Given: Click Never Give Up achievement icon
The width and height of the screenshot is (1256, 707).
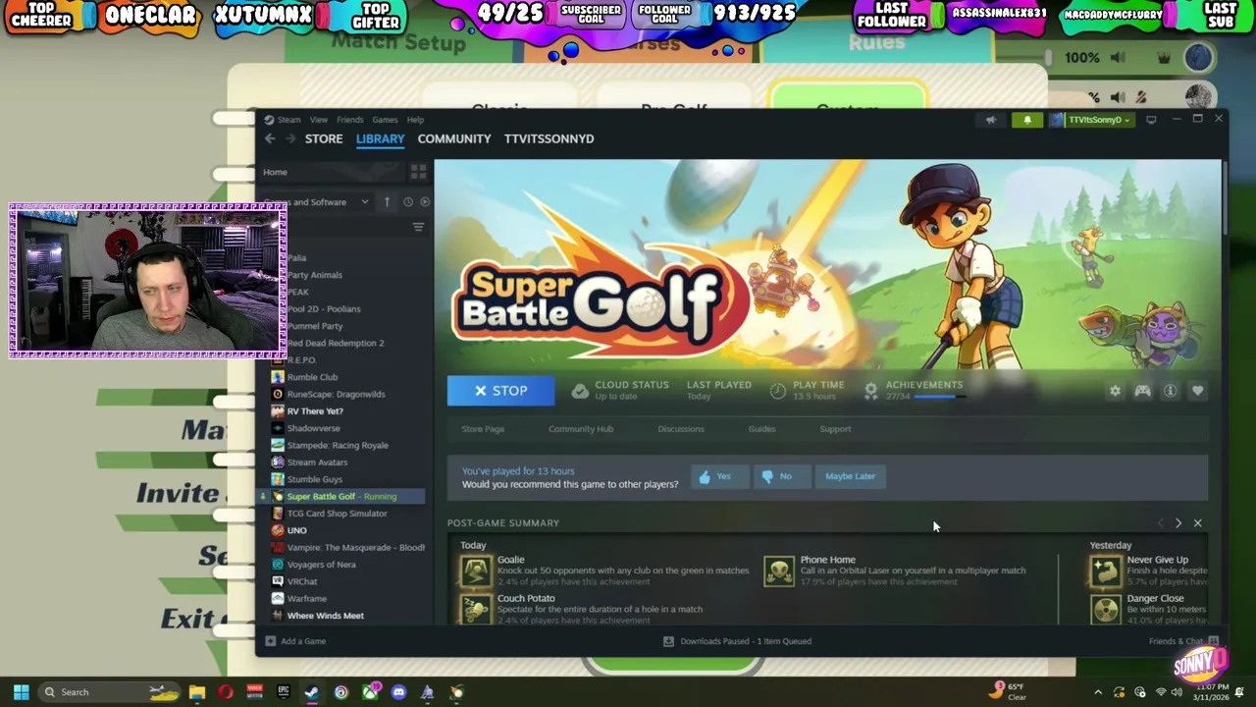Looking at the screenshot, I should 1106,571.
